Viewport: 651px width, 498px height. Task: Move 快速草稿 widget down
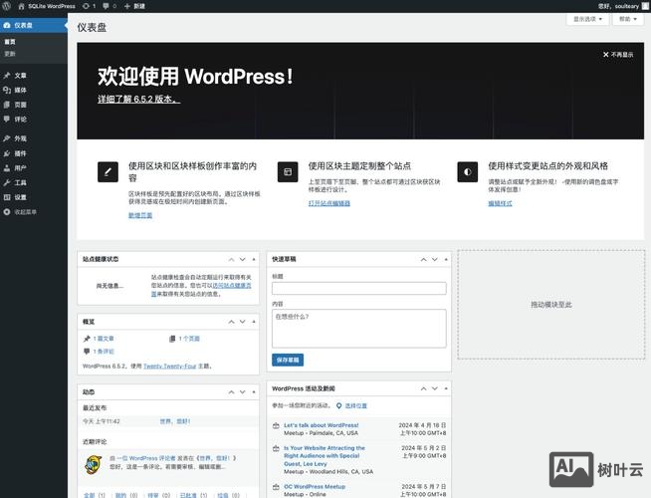(435, 259)
